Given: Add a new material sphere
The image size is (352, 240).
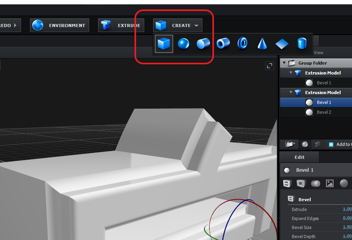Looking at the screenshot, I should pos(305,144).
